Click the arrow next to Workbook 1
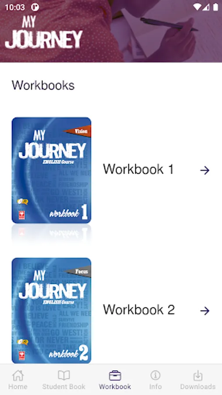 tap(205, 170)
